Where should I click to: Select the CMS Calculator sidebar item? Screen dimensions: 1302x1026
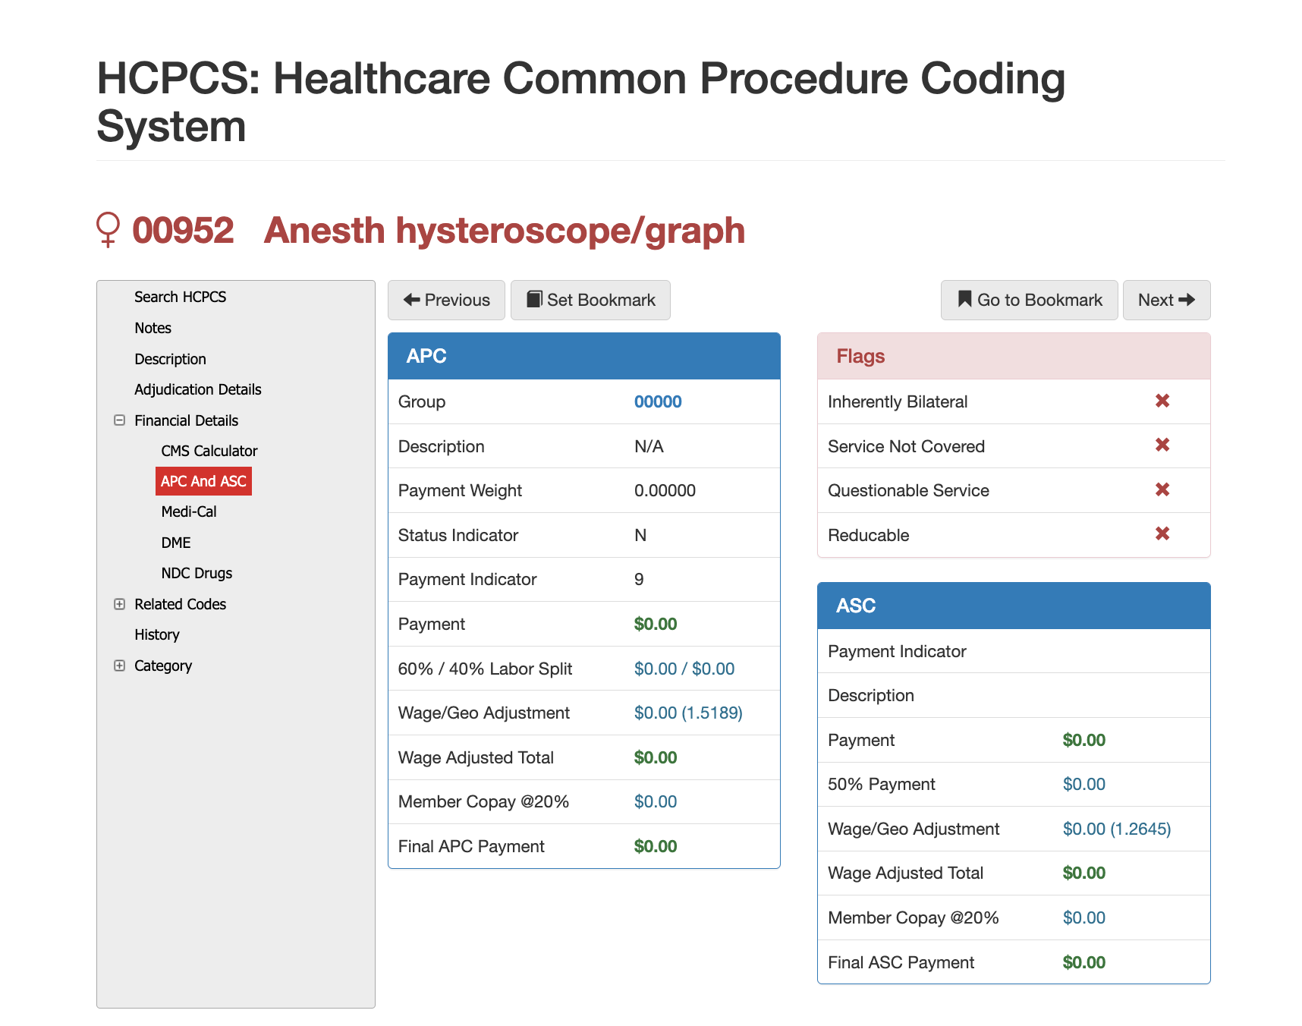pos(209,451)
